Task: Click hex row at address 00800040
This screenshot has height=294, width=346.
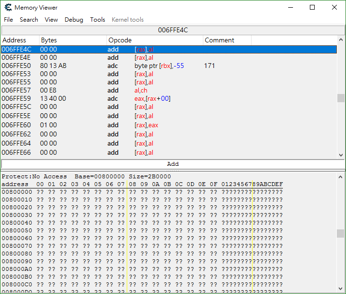Action: click(x=142, y=223)
